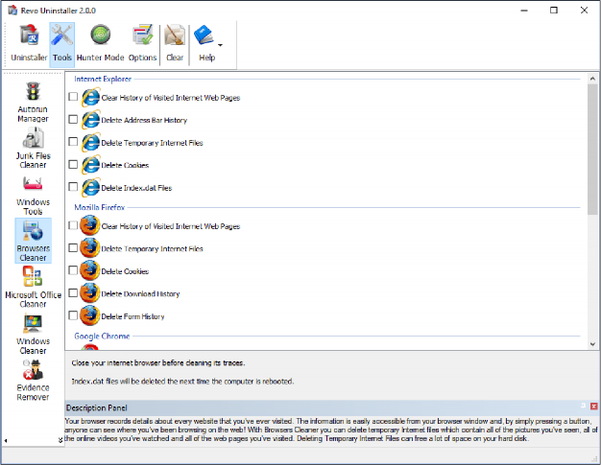
Task: Close the Description Panel
Action: (593, 407)
